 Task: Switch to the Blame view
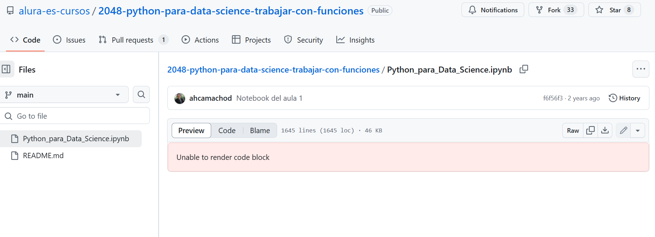click(260, 130)
